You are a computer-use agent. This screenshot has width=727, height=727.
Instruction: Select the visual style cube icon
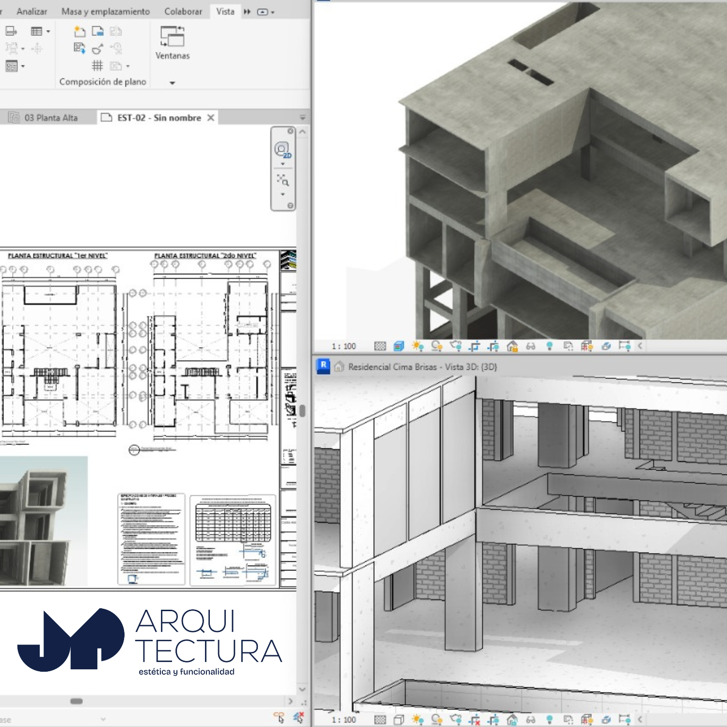pos(398,345)
